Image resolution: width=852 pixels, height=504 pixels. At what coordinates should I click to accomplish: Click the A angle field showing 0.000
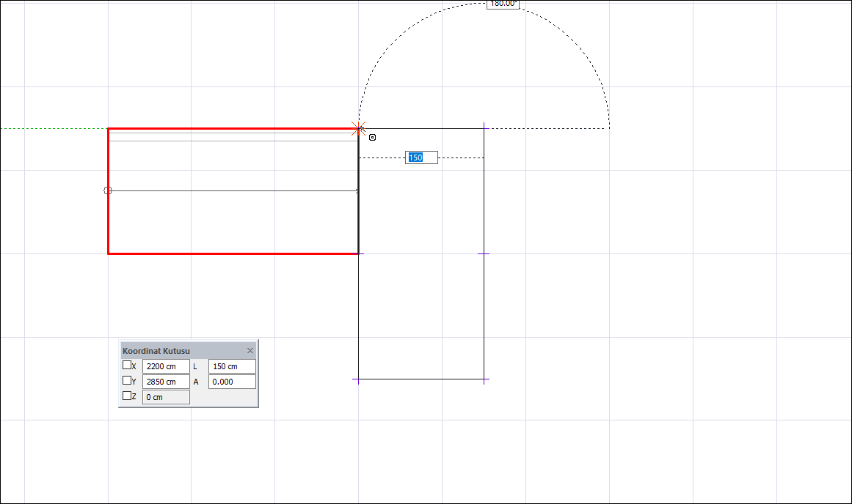click(232, 382)
